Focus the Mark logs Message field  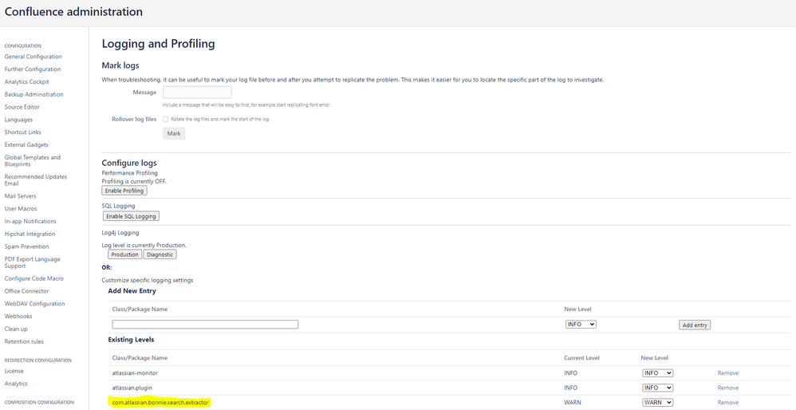tap(197, 93)
